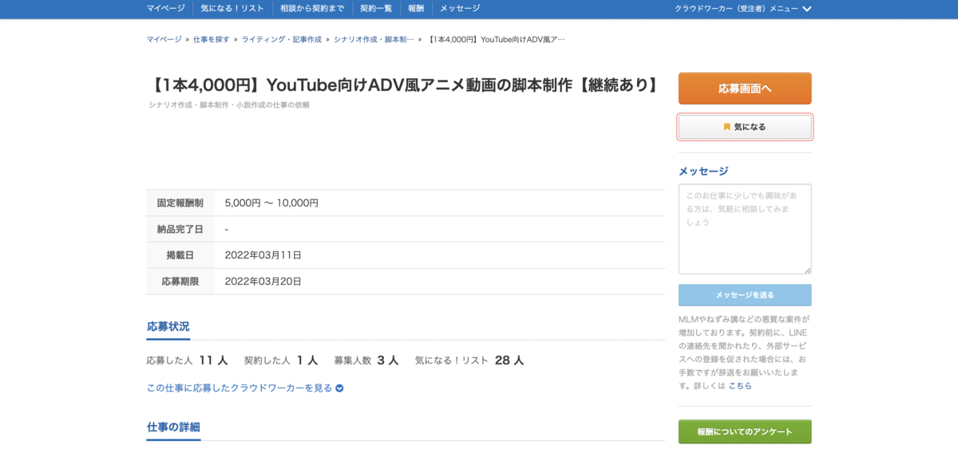
Task: Click the 応募した人 11 人 count
Action: pos(187,360)
